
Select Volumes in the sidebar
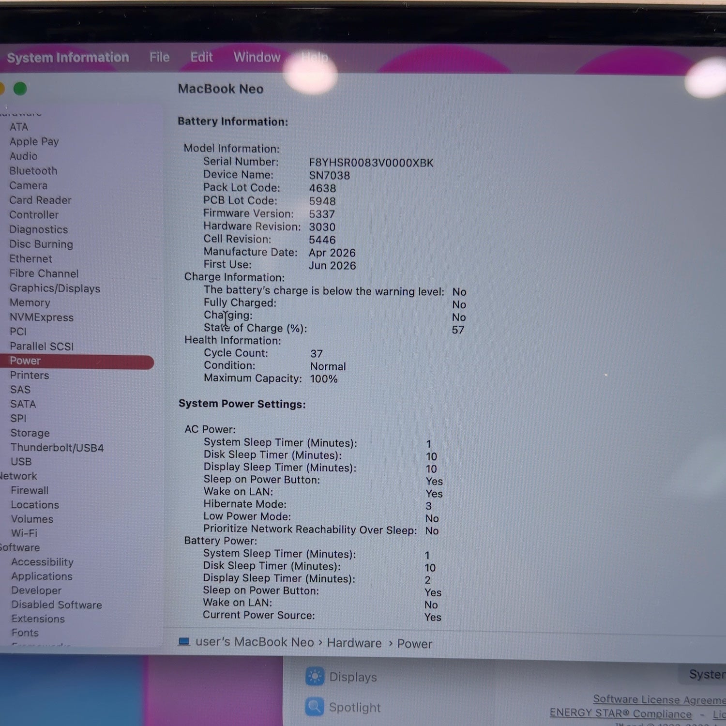32,519
